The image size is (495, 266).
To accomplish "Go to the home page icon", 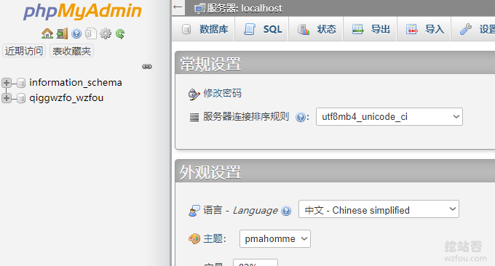I will [x=47, y=33].
